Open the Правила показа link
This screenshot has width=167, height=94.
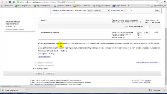tap(44, 57)
